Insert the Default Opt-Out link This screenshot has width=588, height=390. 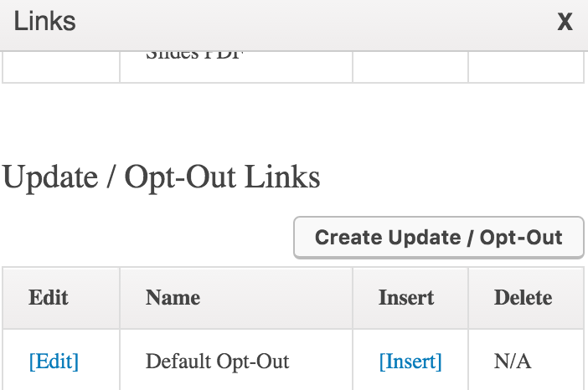410,362
